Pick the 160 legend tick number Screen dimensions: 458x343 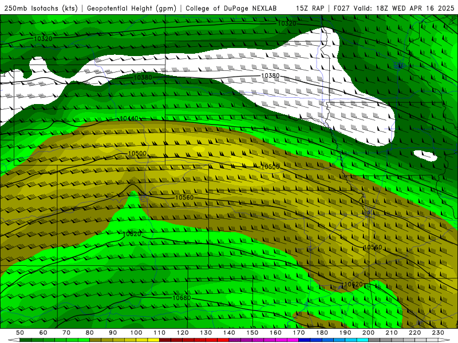tap(275, 333)
